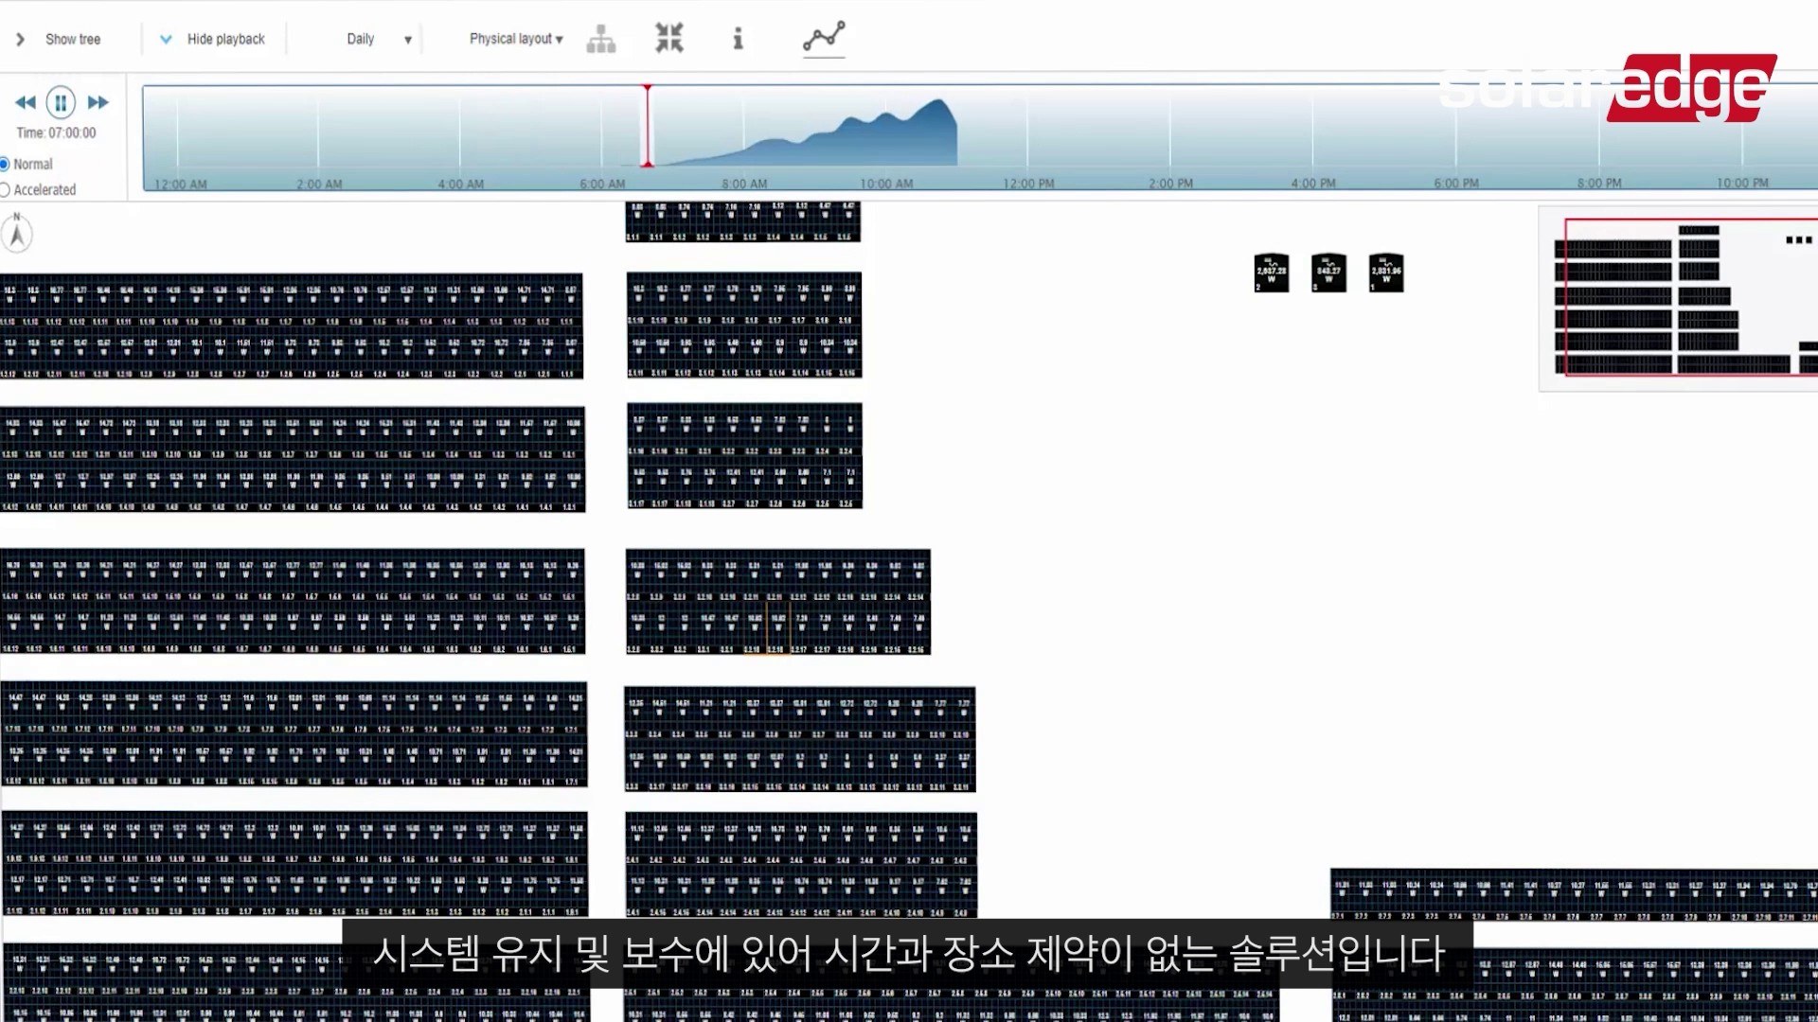Image resolution: width=1818 pixels, height=1022 pixels.
Task: Select inverter 2 icon showing 2,887.28 W
Action: click(1272, 273)
